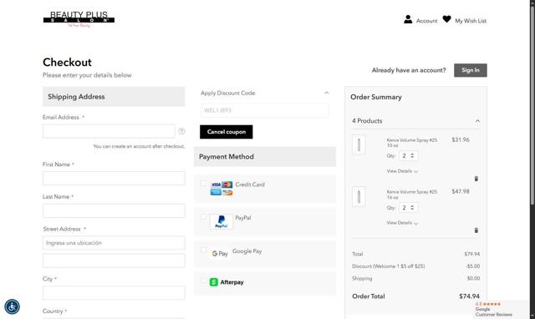
Task: Expand View Details for 16 oz spray
Action: [402, 223]
